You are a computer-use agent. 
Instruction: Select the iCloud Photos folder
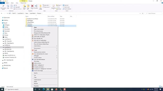[31, 22]
